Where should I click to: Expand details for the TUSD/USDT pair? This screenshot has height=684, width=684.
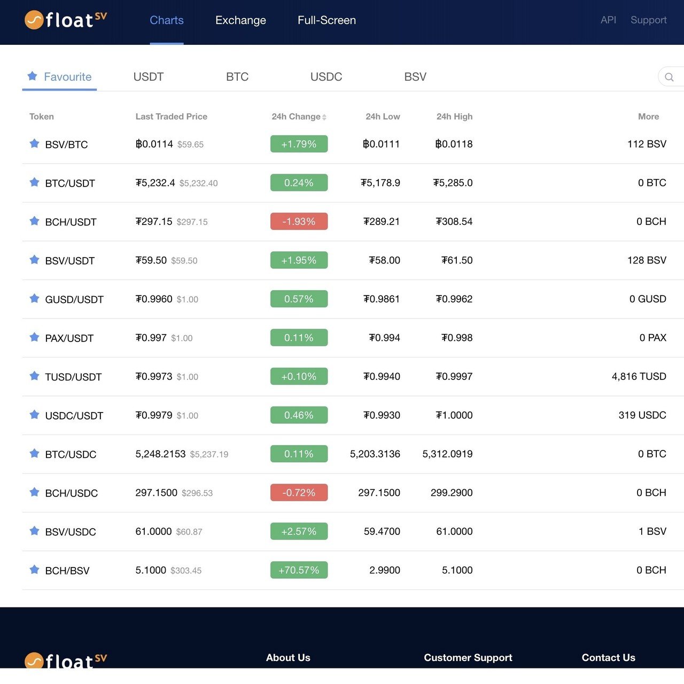pyautogui.click(x=639, y=376)
